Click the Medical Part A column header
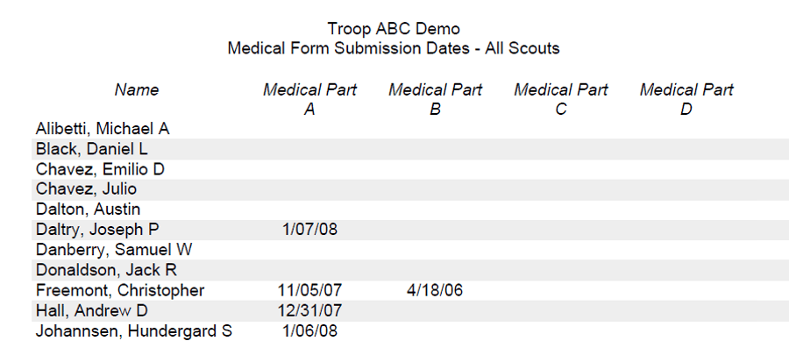The height and width of the screenshot is (341, 789). 309,99
